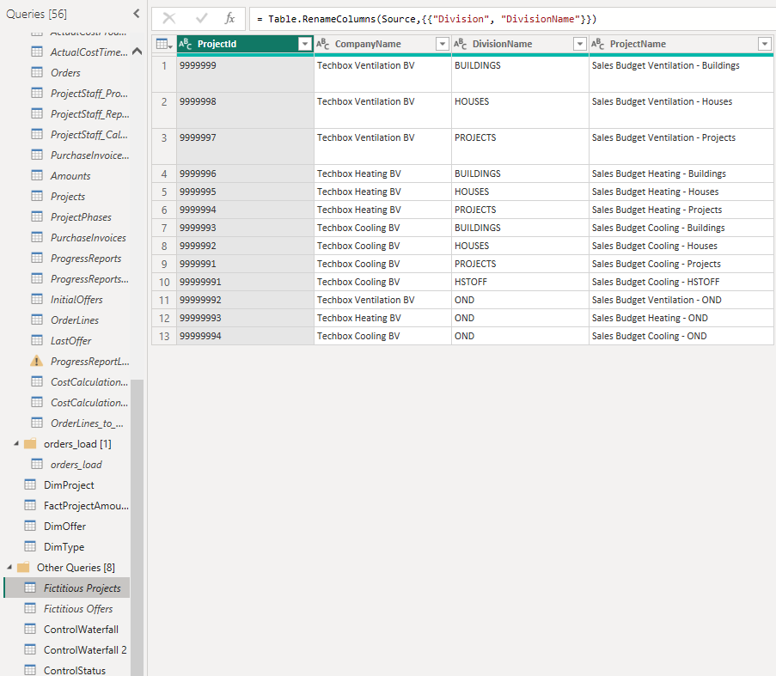Click the up arrow of the queries scrollbar
776x676 pixels.
[x=137, y=51]
